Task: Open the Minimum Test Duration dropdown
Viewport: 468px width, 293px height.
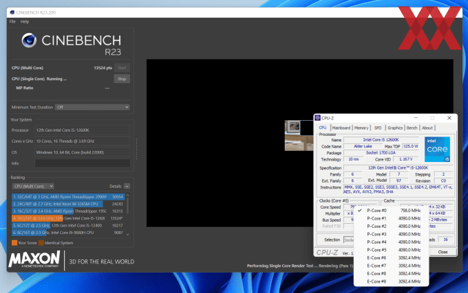Action: [92, 107]
